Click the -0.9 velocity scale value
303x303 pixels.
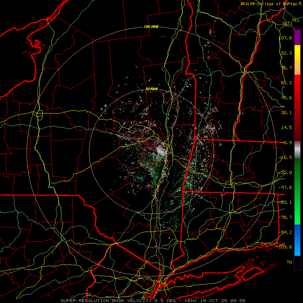[x=287, y=143]
